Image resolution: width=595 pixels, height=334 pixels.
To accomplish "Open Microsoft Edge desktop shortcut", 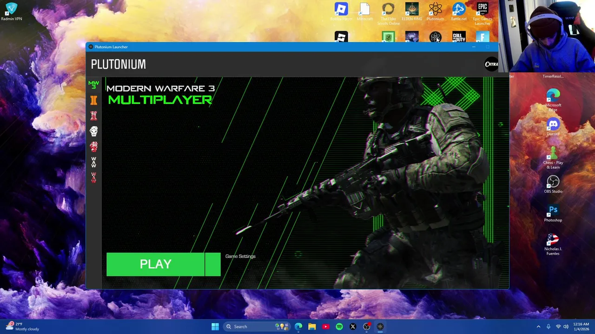I will click(x=553, y=99).
